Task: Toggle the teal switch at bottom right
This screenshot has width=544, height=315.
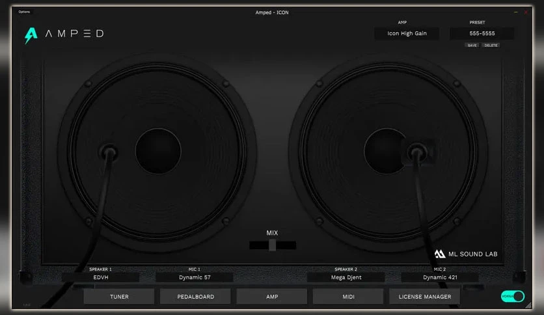Action: pos(512,296)
